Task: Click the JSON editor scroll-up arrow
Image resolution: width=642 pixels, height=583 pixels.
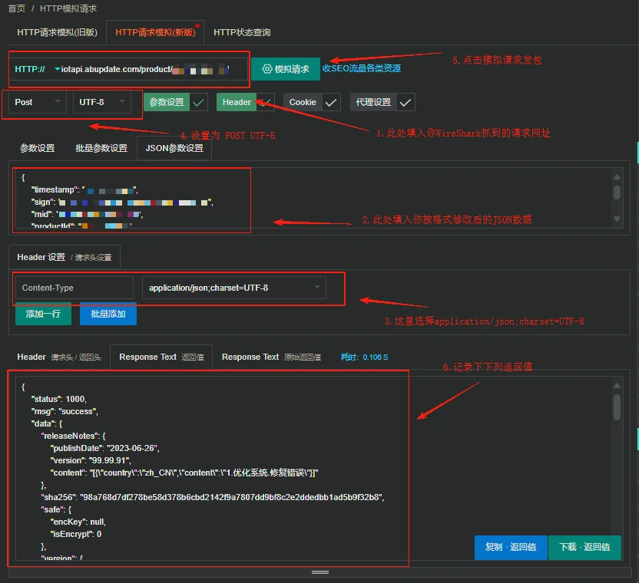Action: click(617, 176)
